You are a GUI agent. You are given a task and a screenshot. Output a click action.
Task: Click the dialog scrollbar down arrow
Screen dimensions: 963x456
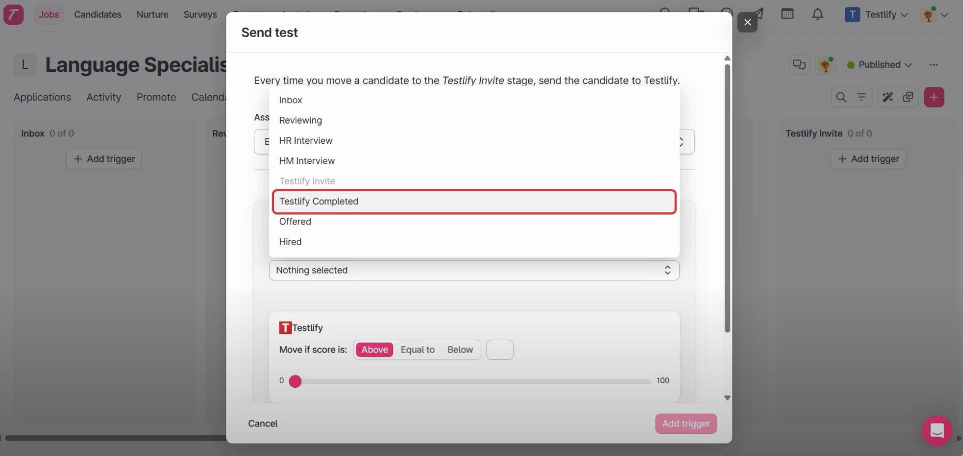click(x=727, y=398)
